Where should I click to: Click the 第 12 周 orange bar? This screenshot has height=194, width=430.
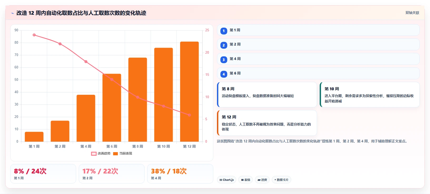coord(189,92)
